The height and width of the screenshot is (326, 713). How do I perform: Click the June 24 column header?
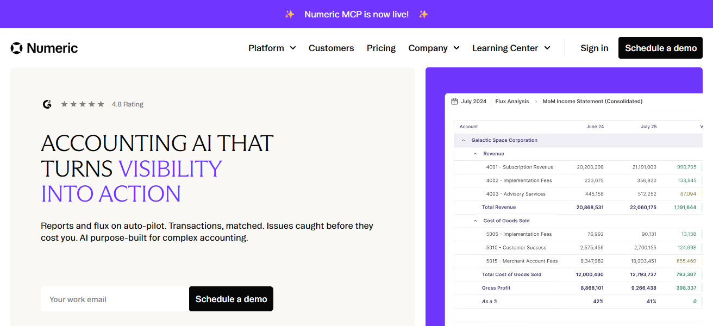click(595, 127)
